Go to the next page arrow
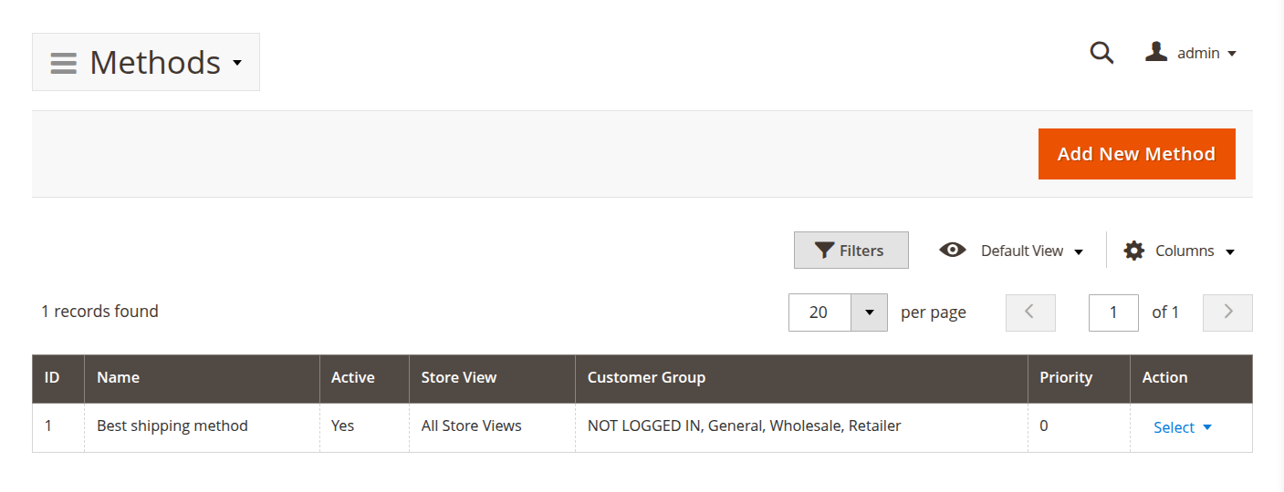This screenshot has width=1284, height=492. point(1227,313)
